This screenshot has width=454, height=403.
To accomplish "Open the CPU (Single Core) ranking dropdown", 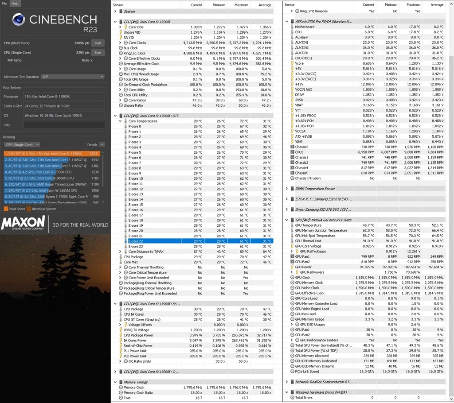I will tap(22, 145).
